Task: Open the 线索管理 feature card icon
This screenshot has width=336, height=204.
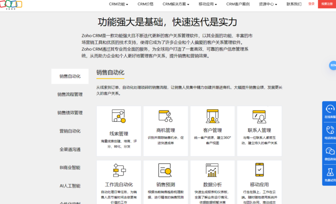Action: point(118,116)
